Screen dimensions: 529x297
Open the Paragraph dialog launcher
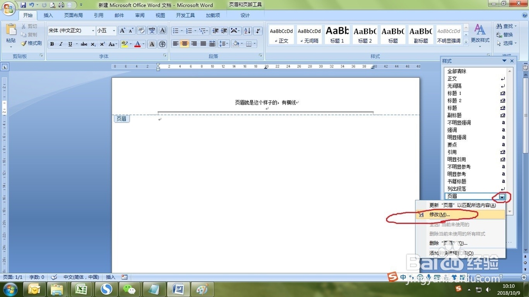coord(260,55)
